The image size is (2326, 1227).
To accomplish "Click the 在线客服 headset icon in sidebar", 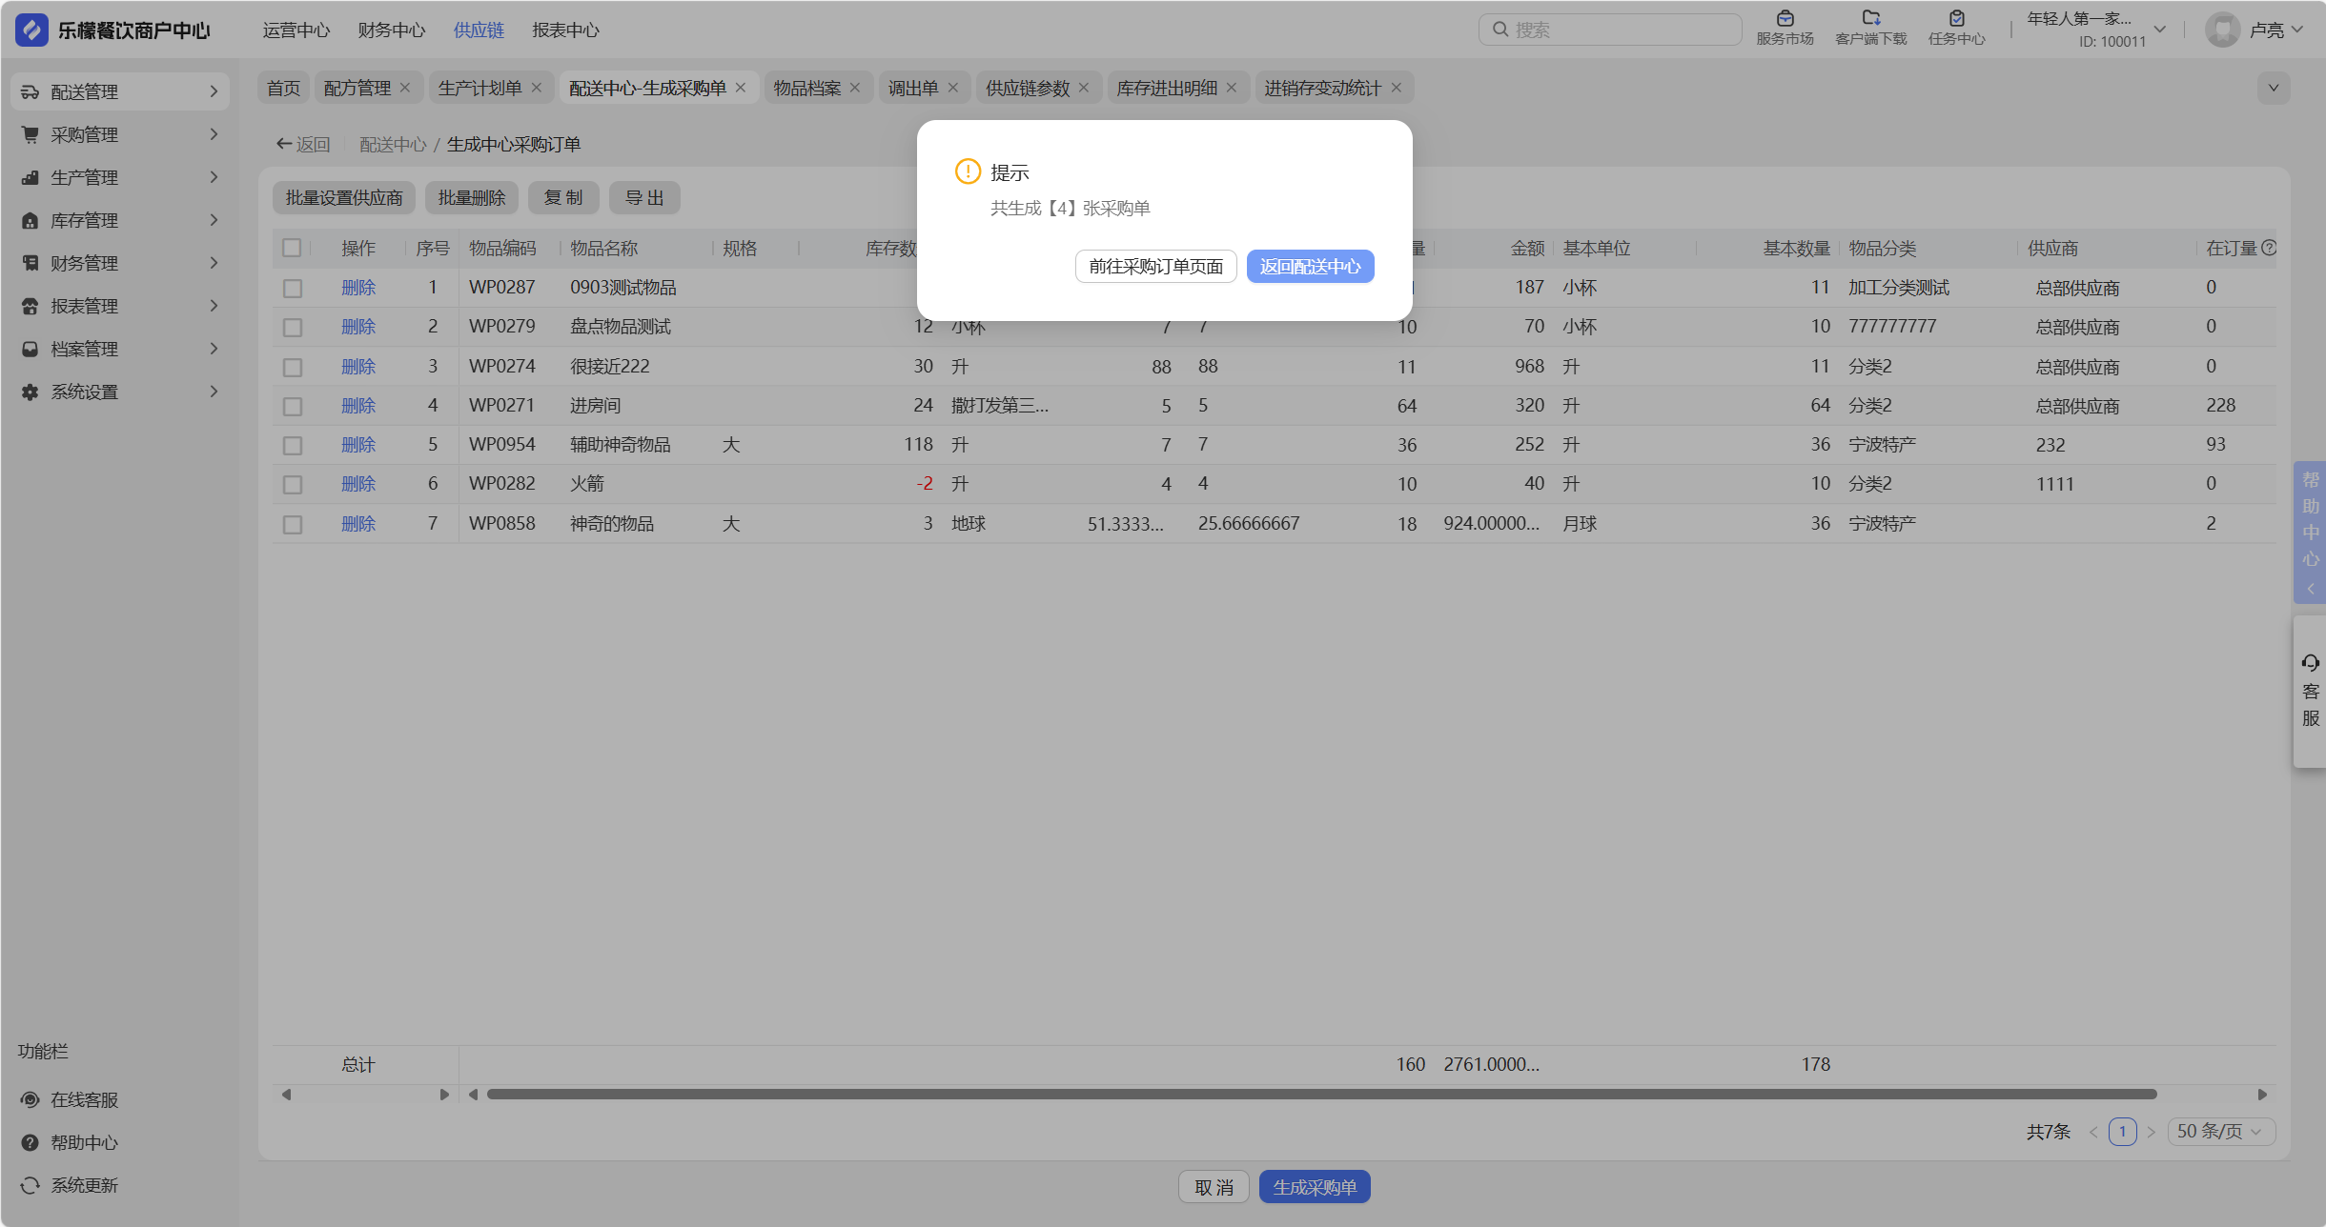I will coord(31,1099).
